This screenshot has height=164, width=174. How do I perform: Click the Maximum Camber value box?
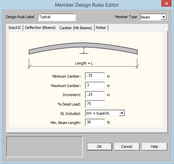95,85
